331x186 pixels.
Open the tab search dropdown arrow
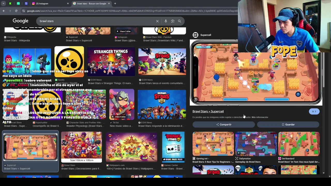[3, 4]
